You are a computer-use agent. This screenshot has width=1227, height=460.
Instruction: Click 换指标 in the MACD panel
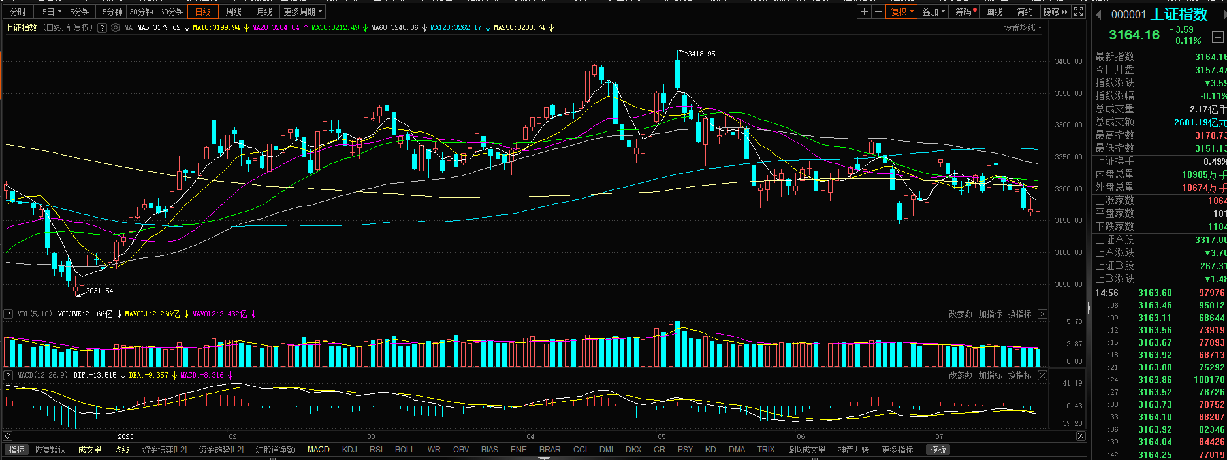point(1019,376)
